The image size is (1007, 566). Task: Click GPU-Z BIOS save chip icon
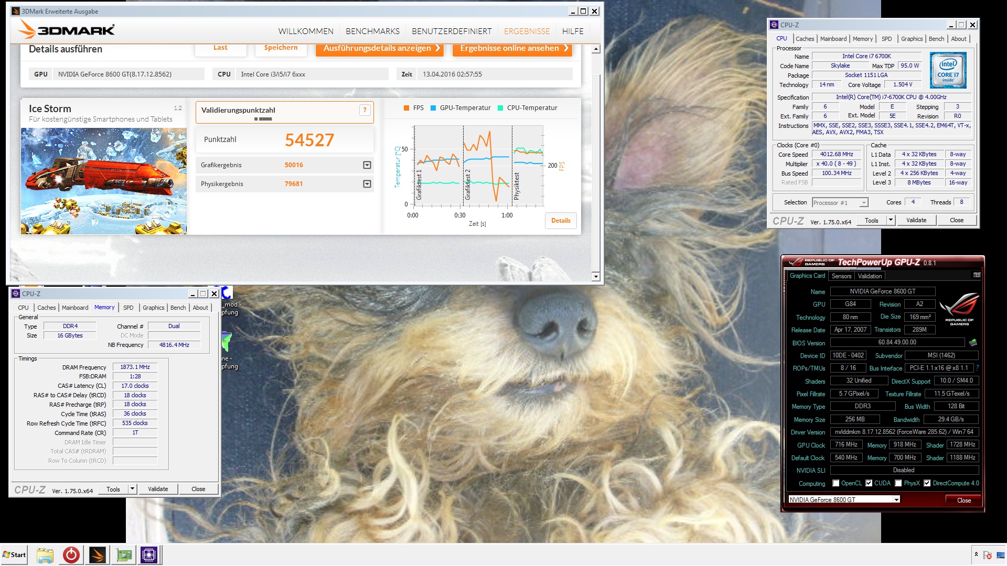pos(973,343)
